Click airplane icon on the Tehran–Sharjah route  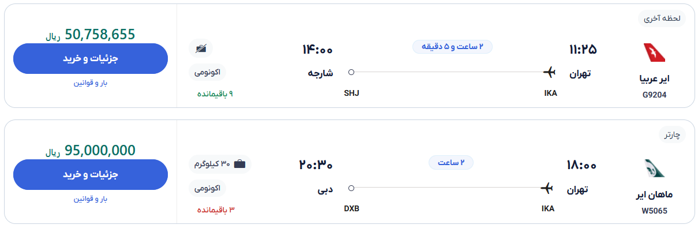point(549,72)
